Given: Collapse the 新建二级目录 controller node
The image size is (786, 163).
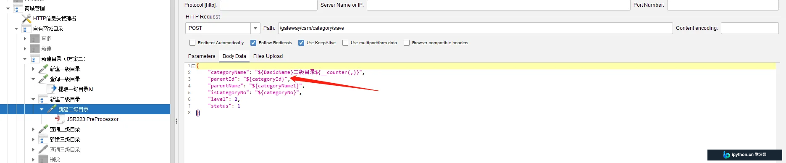Looking at the screenshot, I should point(33,99).
